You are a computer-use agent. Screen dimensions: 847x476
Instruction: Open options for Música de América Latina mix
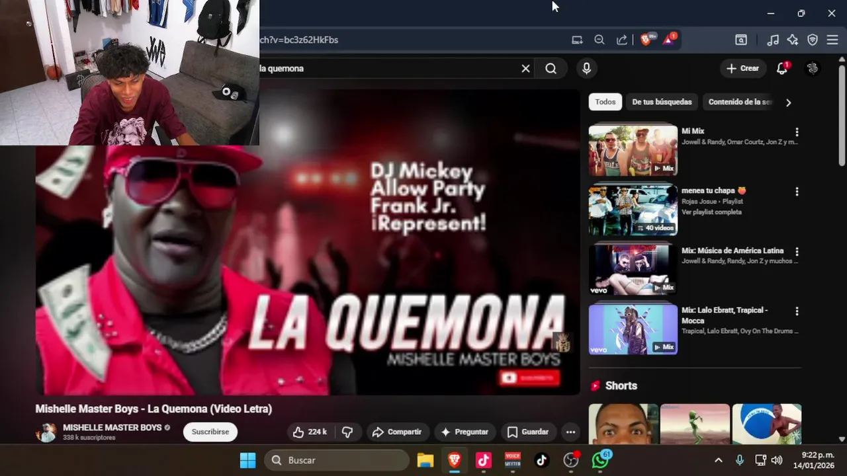tap(797, 252)
